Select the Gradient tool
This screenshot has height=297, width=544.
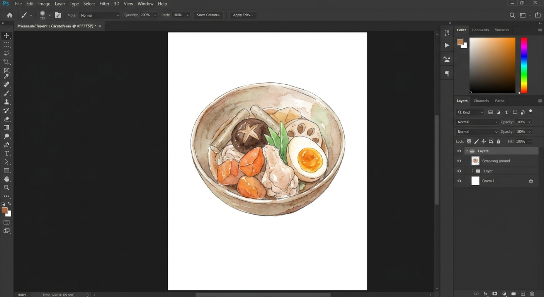(7, 128)
